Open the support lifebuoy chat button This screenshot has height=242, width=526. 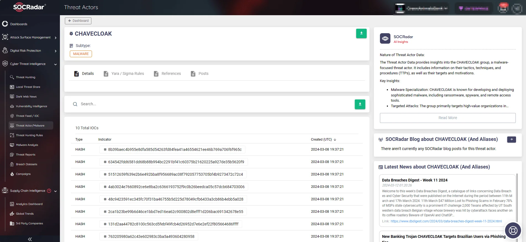coord(513,230)
